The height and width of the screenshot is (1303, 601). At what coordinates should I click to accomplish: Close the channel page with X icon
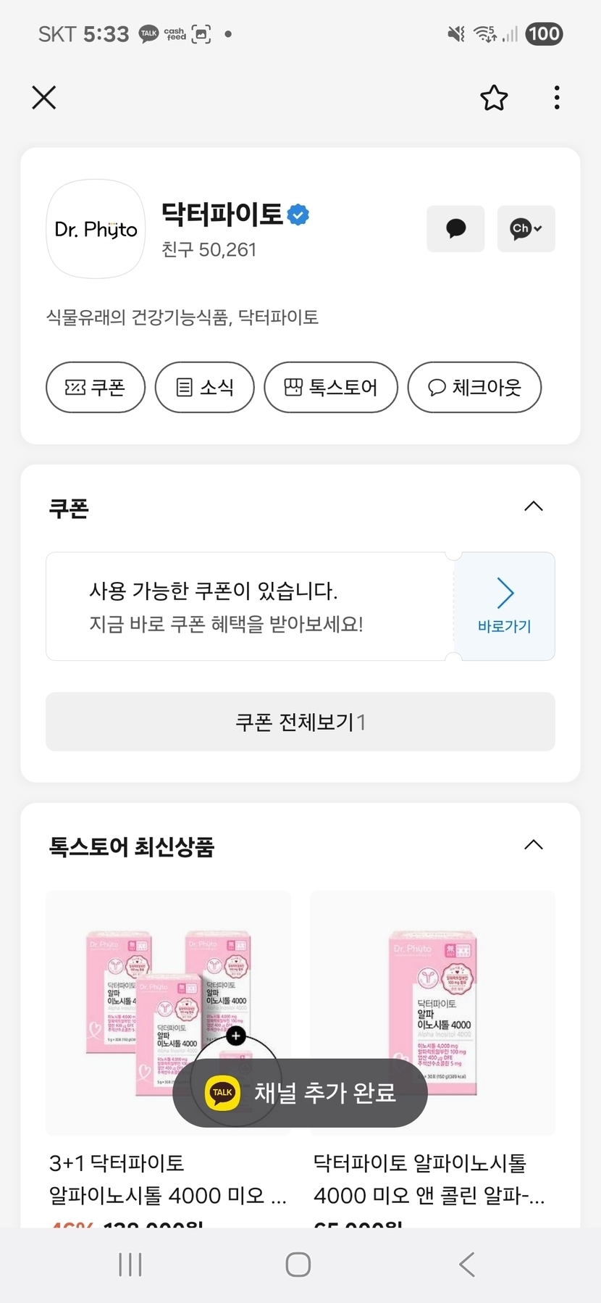pyautogui.click(x=44, y=97)
